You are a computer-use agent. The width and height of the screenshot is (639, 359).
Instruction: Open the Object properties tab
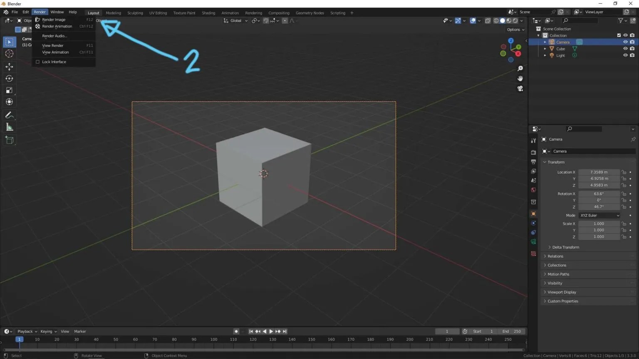pyautogui.click(x=533, y=214)
